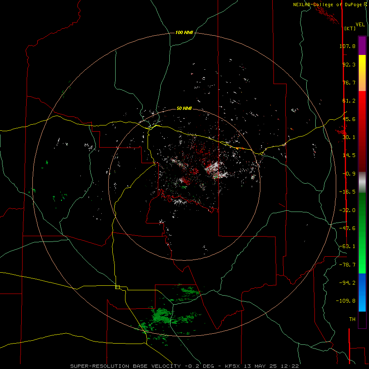Select the -47.6 scale value
Screen dimensions: 369x369
pos(347,228)
